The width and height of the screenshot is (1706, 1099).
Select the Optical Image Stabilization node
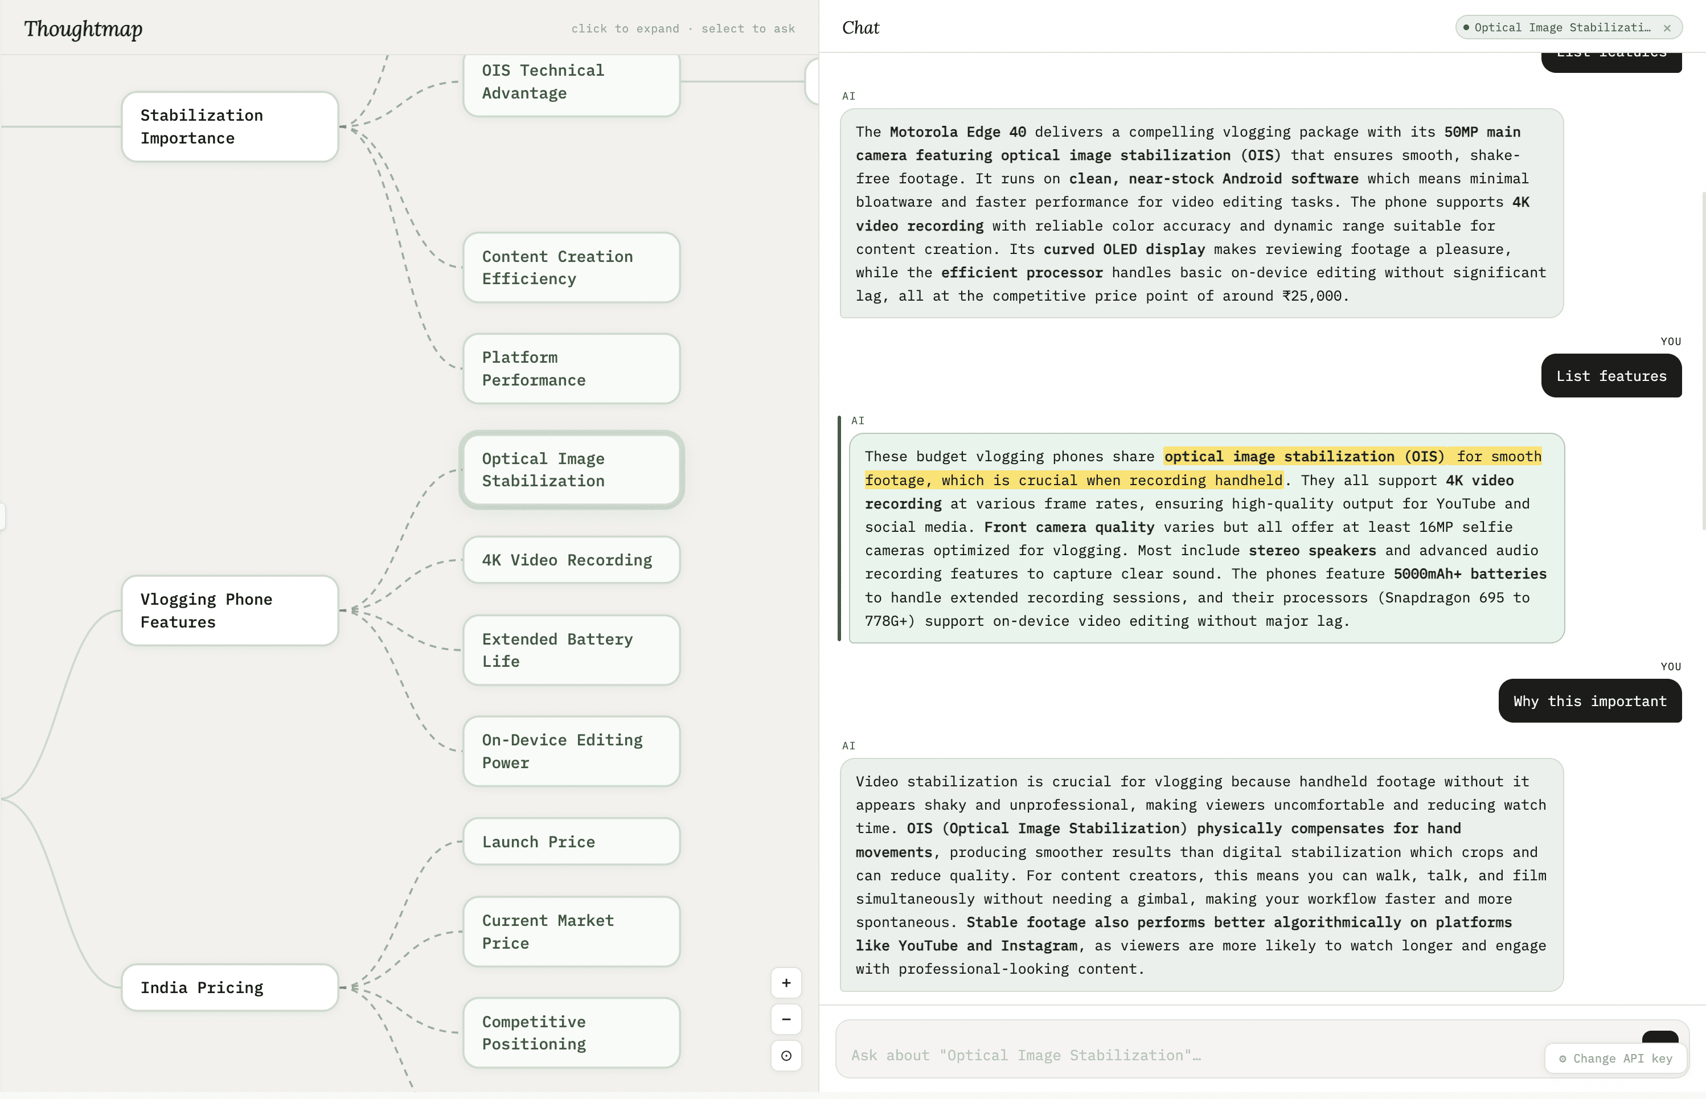tap(571, 470)
